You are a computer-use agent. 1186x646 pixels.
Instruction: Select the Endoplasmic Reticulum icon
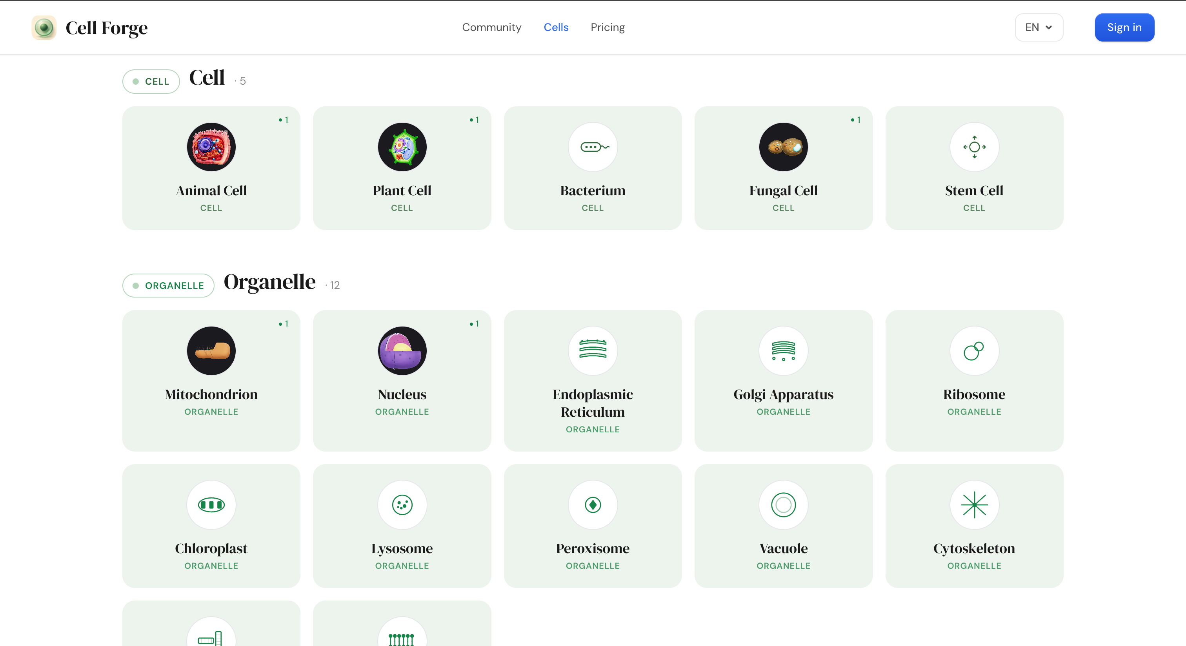click(x=593, y=351)
